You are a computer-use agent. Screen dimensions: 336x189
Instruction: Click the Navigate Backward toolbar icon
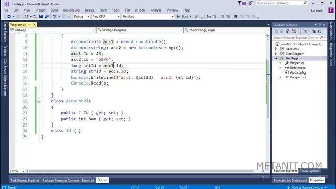pos(9,16)
